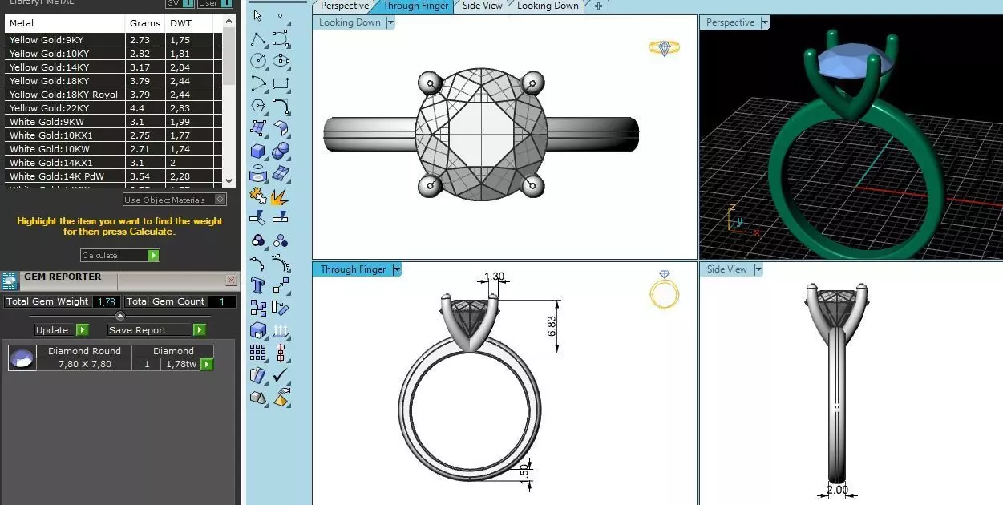This screenshot has width=1003, height=505.
Task: Choose the Arc tool
Action: click(x=258, y=83)
